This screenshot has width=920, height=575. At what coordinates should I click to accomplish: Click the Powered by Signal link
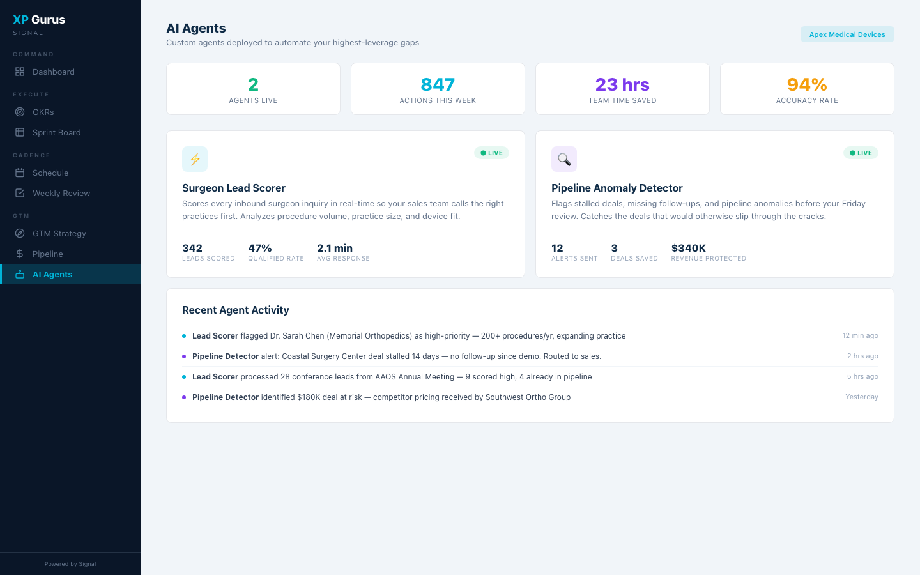point(70,563)
